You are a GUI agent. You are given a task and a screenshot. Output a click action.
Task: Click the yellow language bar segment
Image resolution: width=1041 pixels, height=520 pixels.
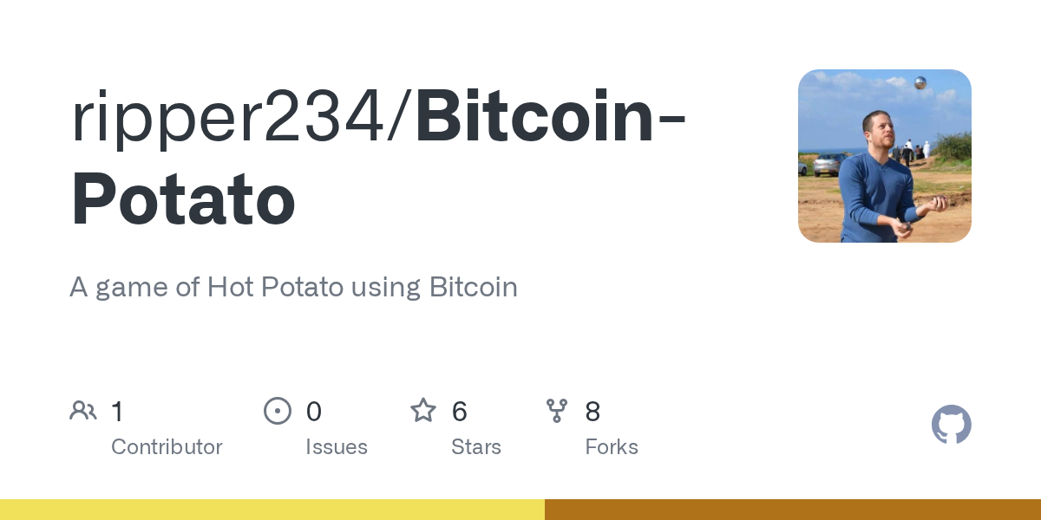(272, 510)
